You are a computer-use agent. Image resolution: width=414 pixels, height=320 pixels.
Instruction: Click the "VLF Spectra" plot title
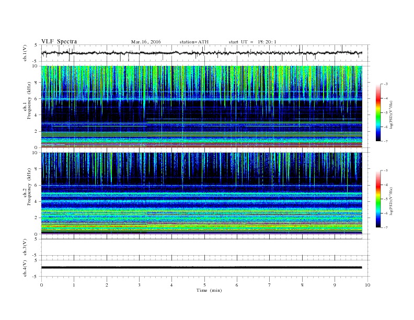click(59, 41)
